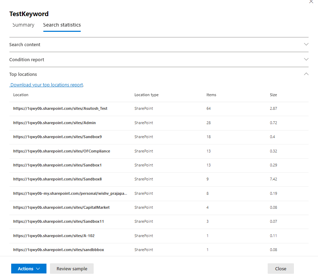Select the sites/Admin location row
The height and width of the screenshot is (278, 318).
(55, 123)
